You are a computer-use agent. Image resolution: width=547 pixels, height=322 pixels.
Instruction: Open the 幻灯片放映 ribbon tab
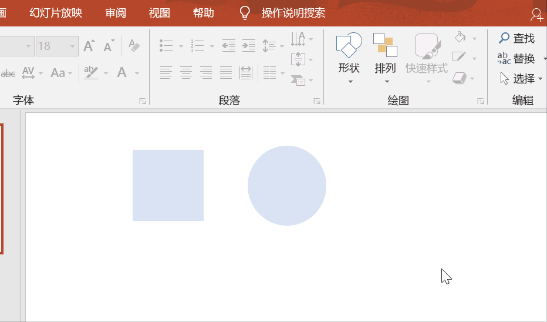pos(56,13)
